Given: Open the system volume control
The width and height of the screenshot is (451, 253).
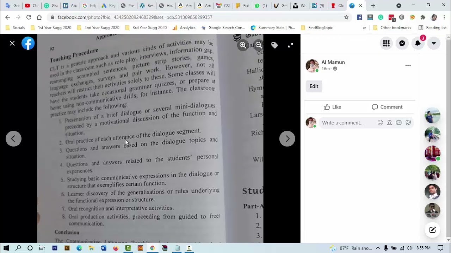Looking at the screenshot, I should tap(409, 248).
